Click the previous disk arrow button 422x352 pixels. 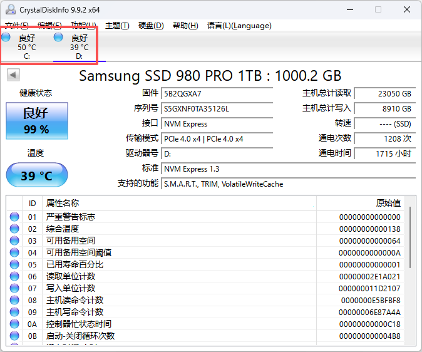[x=13, y=75]
